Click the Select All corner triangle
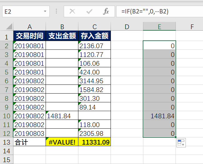The image size is (203, 164). coord(9,26)
